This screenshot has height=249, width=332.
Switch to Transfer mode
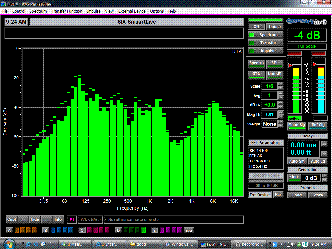(266, 43)
